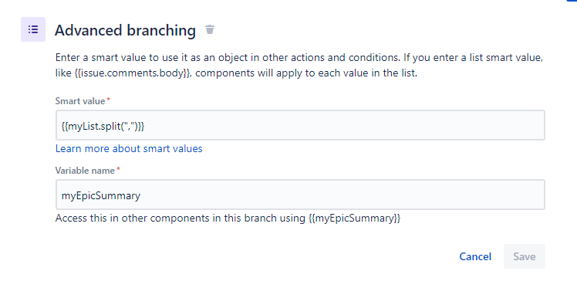Viewport: 577px width, 288px height.
Task: Click the smart value description paragraph
Action: tap(299, 66)
